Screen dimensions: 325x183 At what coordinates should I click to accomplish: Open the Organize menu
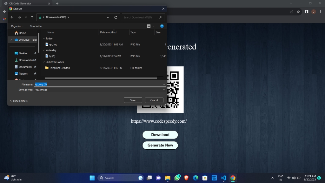[17, 26]
